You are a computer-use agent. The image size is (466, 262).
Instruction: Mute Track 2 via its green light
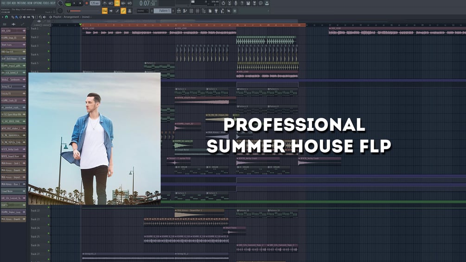tap(49, 43)
